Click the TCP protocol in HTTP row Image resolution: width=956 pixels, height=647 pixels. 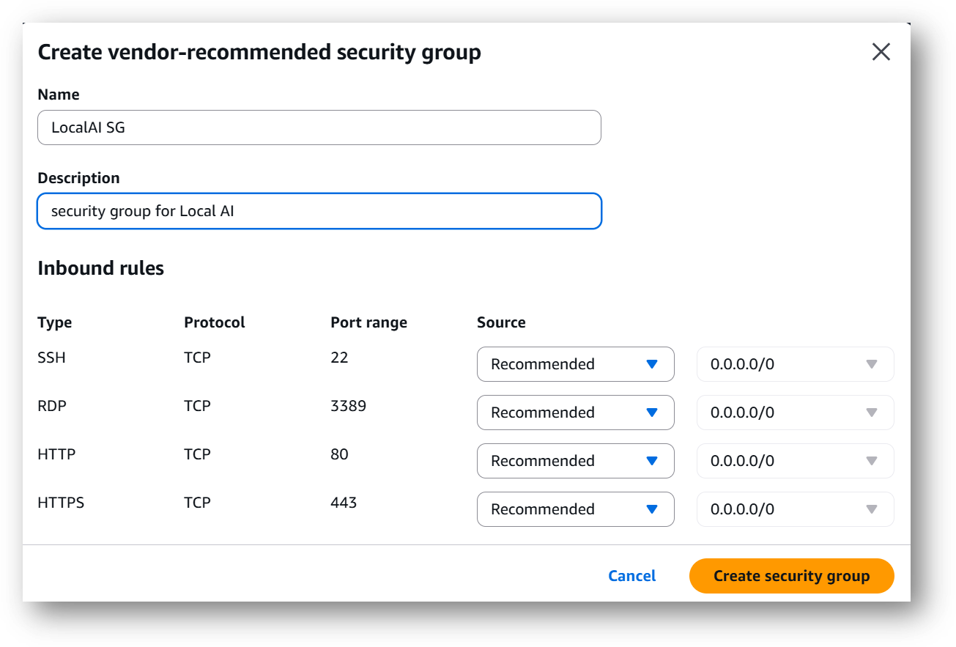click(x=197, y=454)
